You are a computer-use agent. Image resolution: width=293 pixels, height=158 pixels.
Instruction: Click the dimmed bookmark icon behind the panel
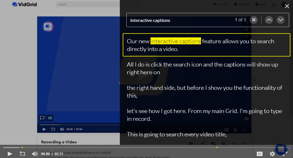click(x=246, y=29)
